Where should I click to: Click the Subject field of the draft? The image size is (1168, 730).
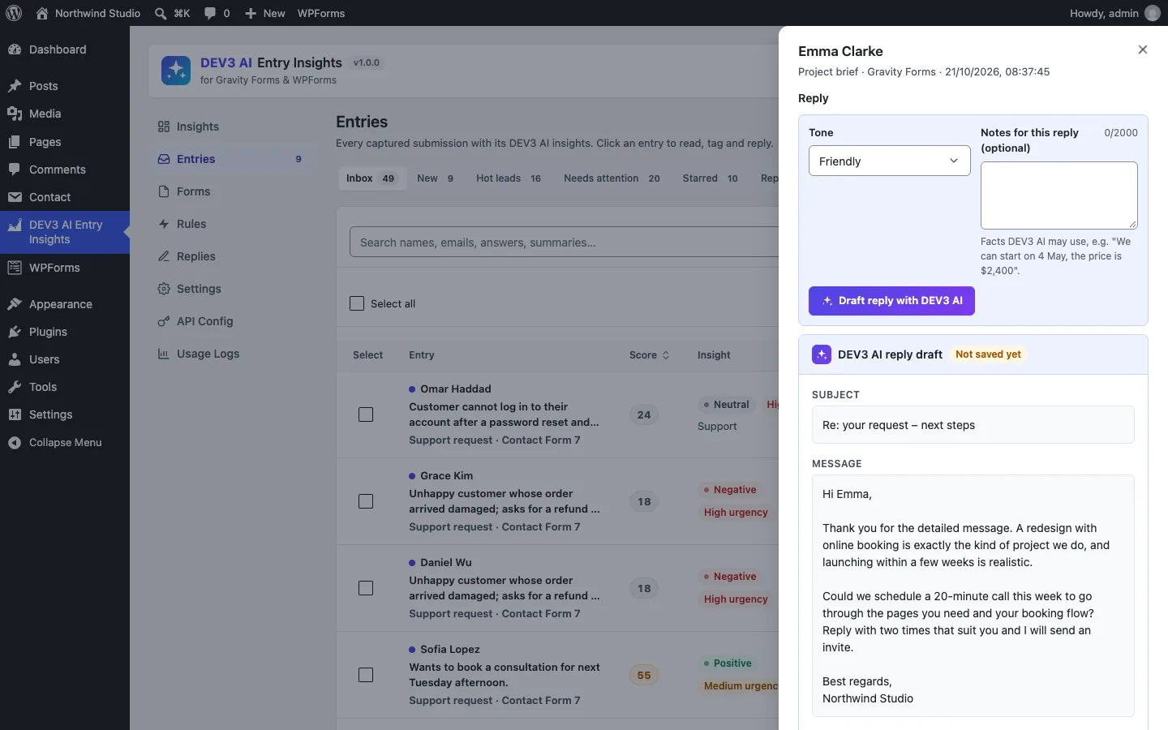pyautogui.click(x=973, y=425)
